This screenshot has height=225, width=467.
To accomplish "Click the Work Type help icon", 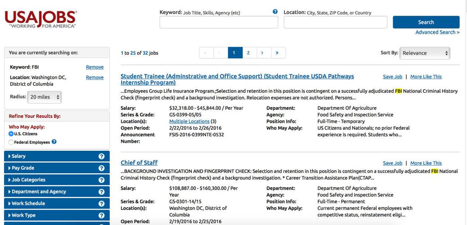I will pyautogui.click(x=102, y=215).
